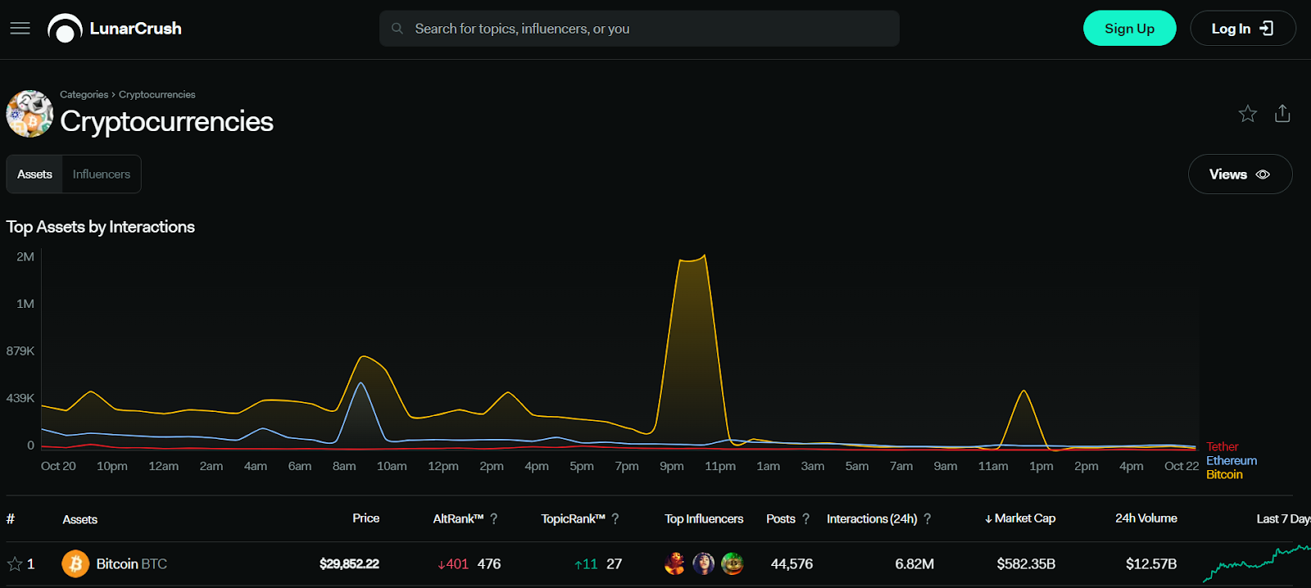The height and width of the screenshot is (588, 1311).
Task: Click the Cryptocurrencies category avatar image
Action: (29, 114)
